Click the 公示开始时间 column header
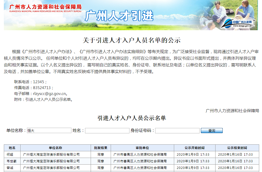The width and height of the screenshot is (262, 172). (194, 148)
